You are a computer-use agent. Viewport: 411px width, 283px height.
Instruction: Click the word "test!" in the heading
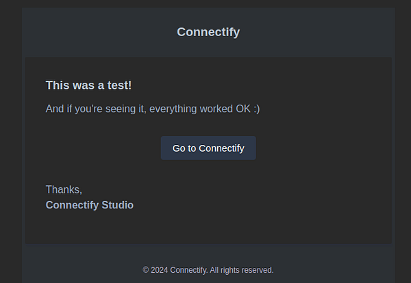[118, 85]
